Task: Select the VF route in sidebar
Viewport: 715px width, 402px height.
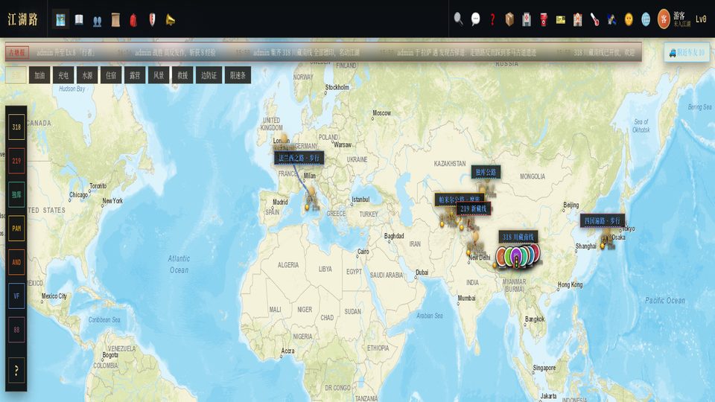Action: pyautogui.click(x=16, y=296)
